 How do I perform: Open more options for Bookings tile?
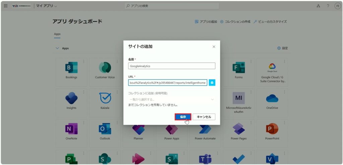tap(83, 61)
